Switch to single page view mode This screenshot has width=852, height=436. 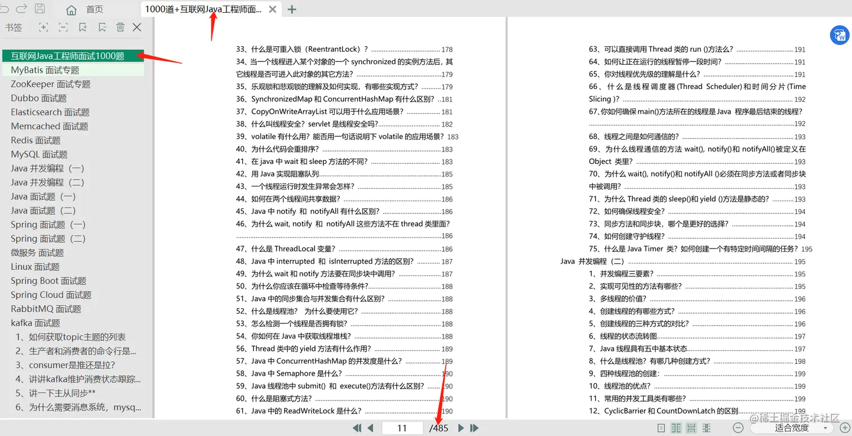coord(662,428)
